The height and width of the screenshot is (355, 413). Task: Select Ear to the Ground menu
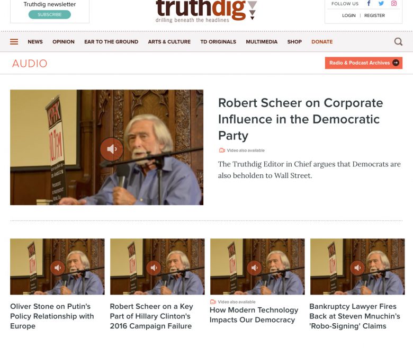tap(111, 42)
